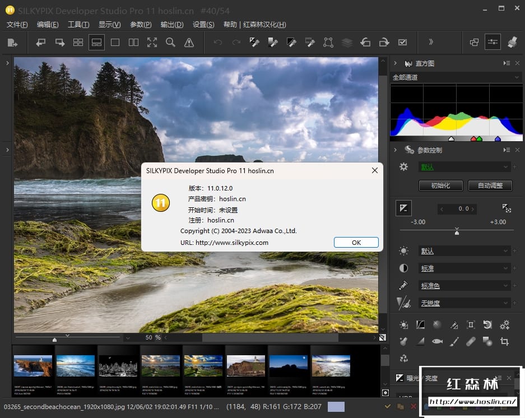Screen dimensions: 525x418
Task: Click the redo arrow in toolbar
Action: tap(236, 43)
